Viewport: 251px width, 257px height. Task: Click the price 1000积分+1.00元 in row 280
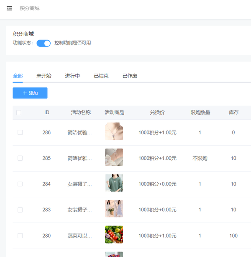[157, 236]
